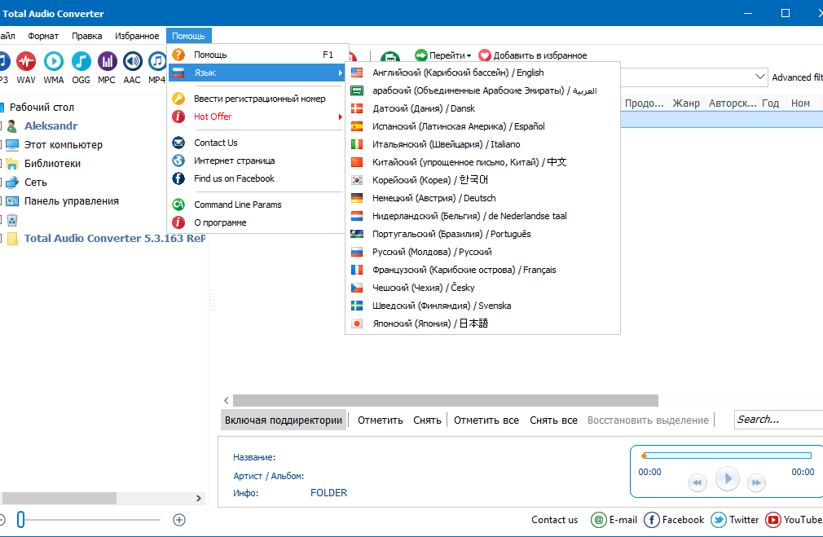The height and width of the screenshot is (537, 823).
Task: Select Английский / English language
Action: [482, 73]
